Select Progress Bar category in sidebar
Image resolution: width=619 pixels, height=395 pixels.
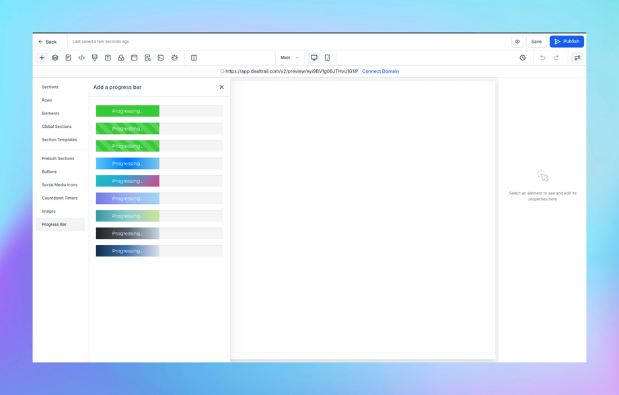coord(60,224)
